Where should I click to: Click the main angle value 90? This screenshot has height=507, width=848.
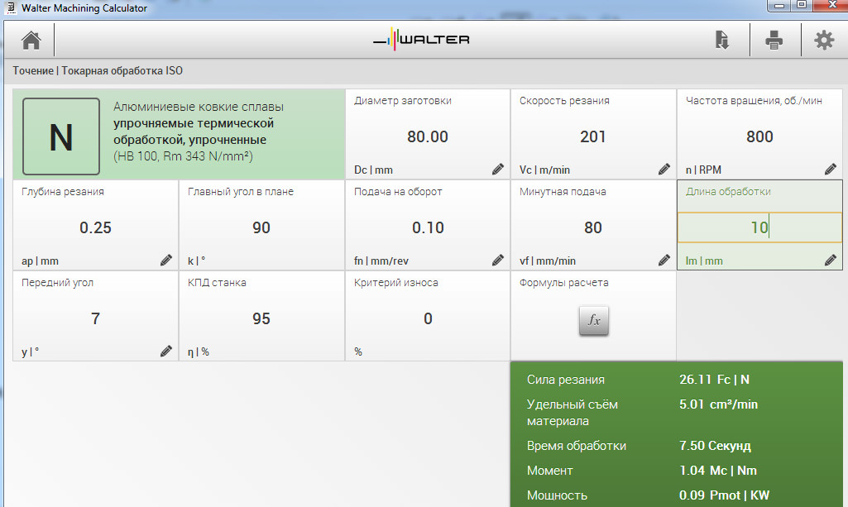(261, 227)
